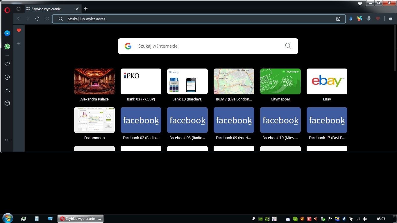Viewport: 397px width, 223px height.
Task: Click the Google logo in search box
Action: 128,46
